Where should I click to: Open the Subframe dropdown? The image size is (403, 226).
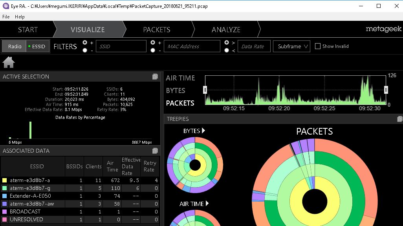pos(292,46)
